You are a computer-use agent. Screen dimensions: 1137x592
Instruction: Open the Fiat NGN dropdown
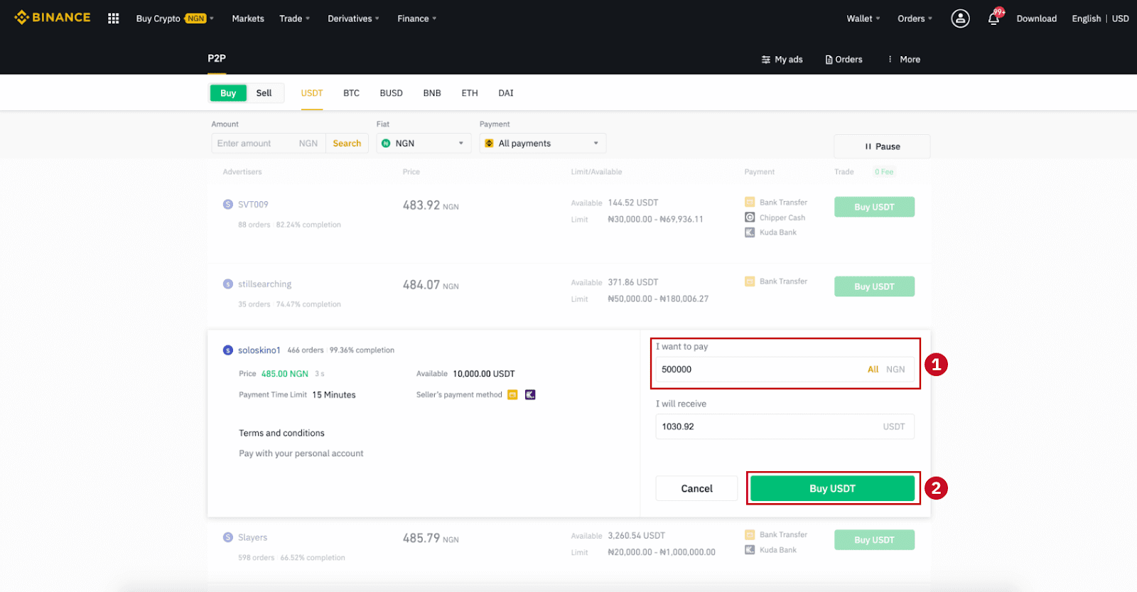[x=424, y=144]
